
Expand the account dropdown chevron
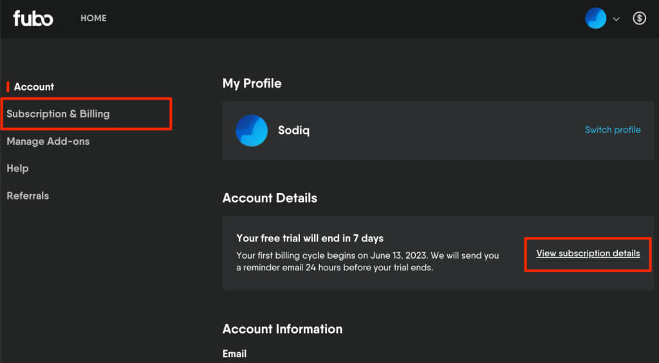point(616,19)
